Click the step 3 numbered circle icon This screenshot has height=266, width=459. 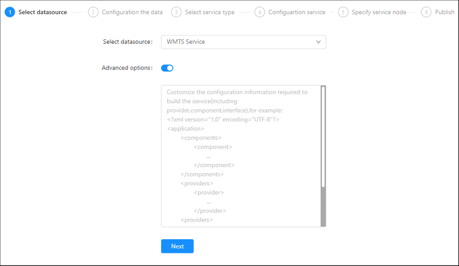pos(176,12)
